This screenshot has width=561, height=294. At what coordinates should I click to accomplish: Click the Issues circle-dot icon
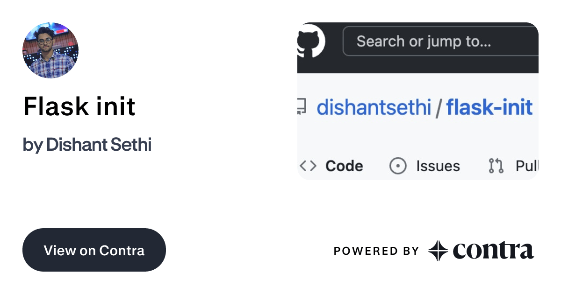[x=398, y=166]
